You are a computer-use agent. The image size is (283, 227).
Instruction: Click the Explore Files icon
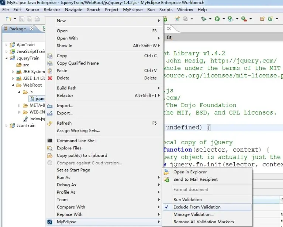(50, 148)
